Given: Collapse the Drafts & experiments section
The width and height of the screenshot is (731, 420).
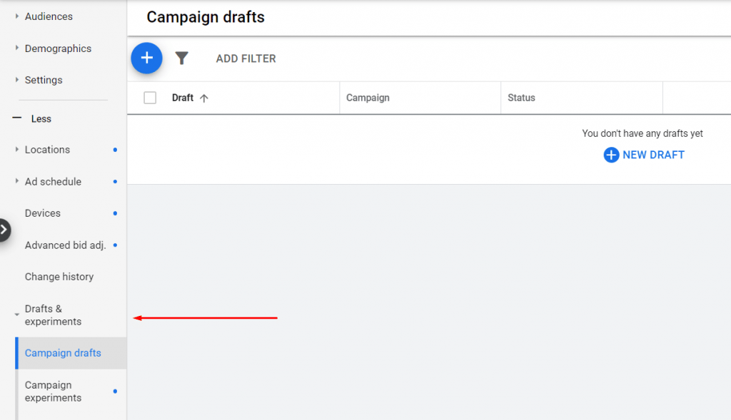Looking at the screenshot, I should [x=17, y=314].
